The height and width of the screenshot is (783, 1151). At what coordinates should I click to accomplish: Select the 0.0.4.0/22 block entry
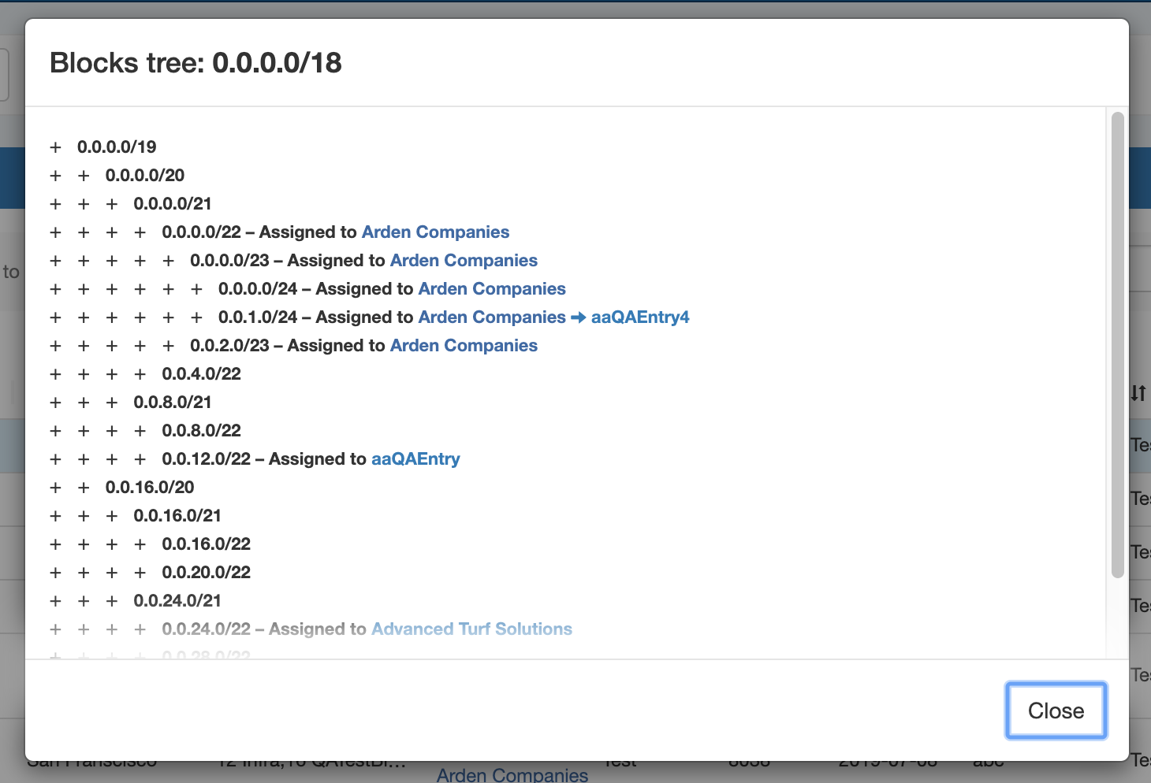tap(201, 374)
